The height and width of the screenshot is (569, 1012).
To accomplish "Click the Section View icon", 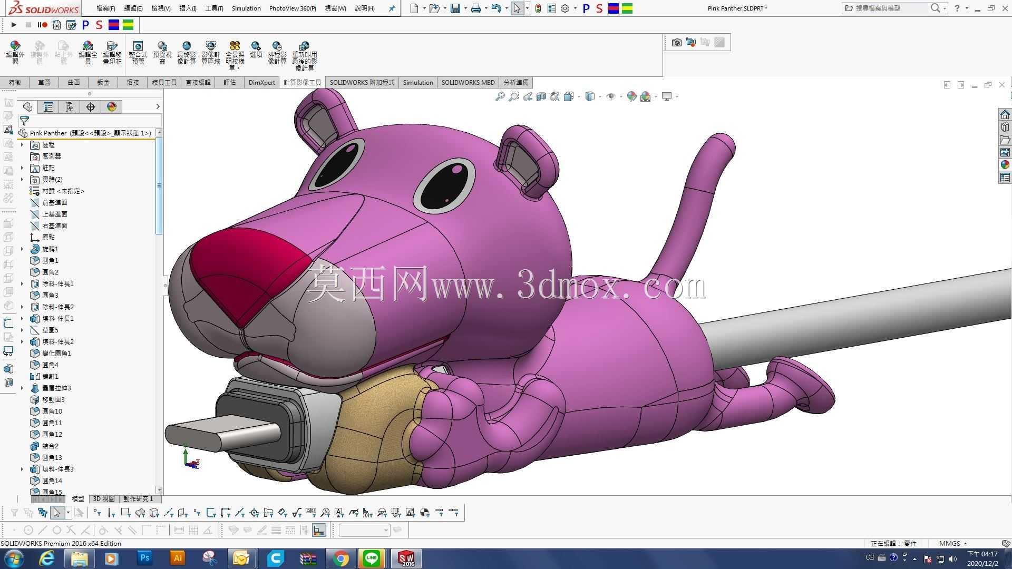I will (x=541, y=96).
